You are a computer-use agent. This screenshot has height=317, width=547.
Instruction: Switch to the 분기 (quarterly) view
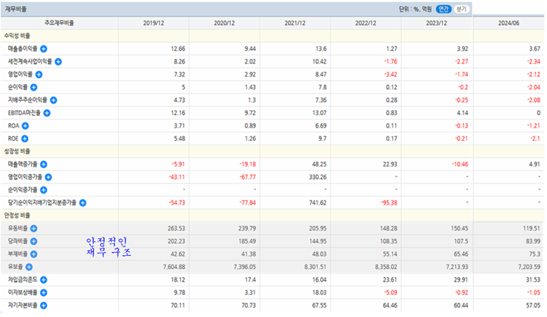coord(461,9)
